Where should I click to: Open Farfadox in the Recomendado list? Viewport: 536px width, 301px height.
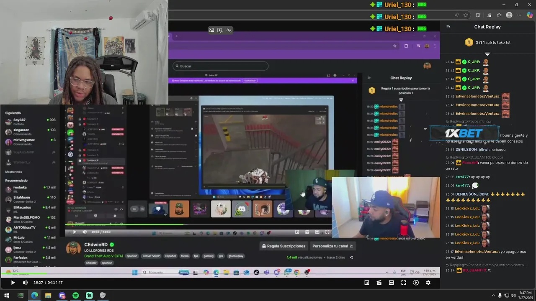click(30, 259)
